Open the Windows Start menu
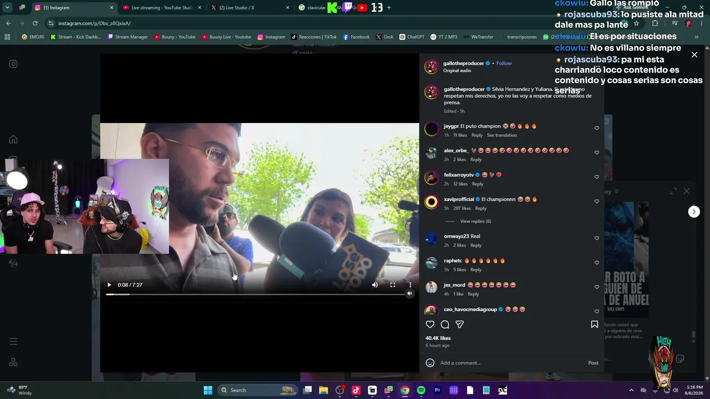 [208, 390]
